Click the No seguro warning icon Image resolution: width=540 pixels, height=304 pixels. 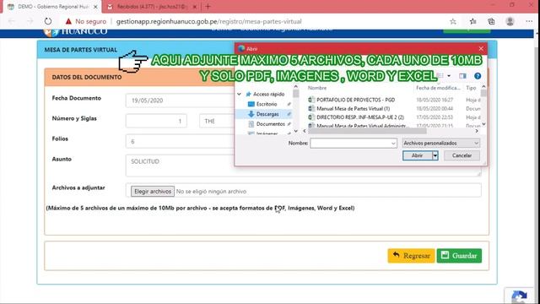[x=68, y=21]
